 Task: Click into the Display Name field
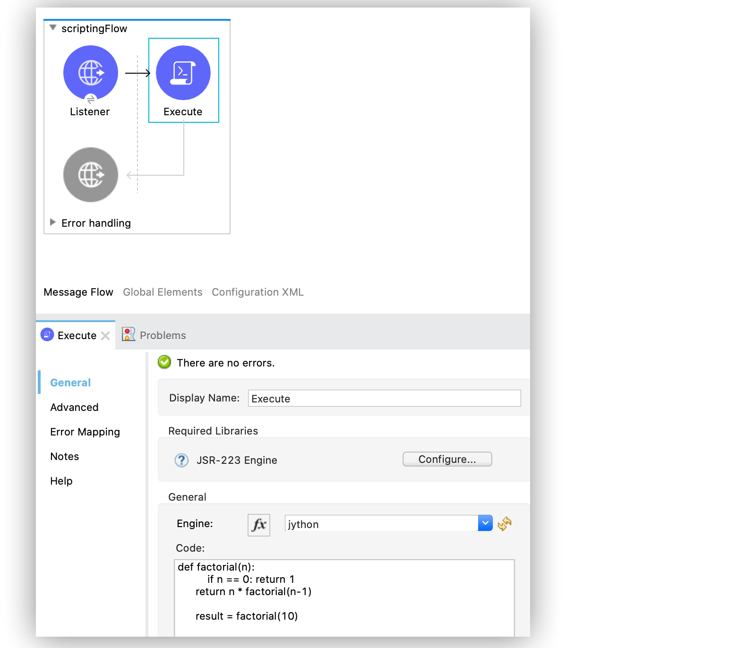384,398
